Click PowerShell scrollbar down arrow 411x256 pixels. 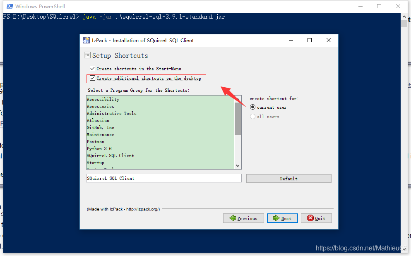point(404,249)
